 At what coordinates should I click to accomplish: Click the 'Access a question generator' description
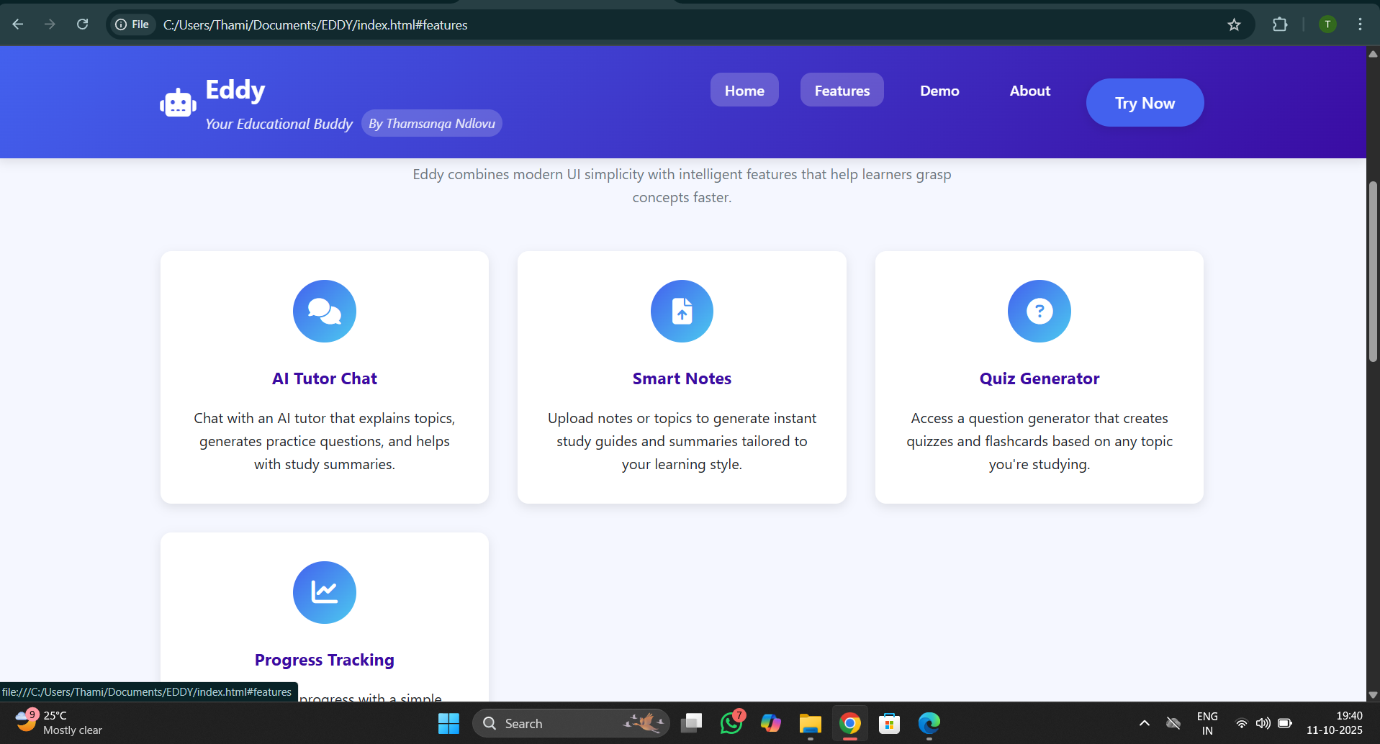1039,441
